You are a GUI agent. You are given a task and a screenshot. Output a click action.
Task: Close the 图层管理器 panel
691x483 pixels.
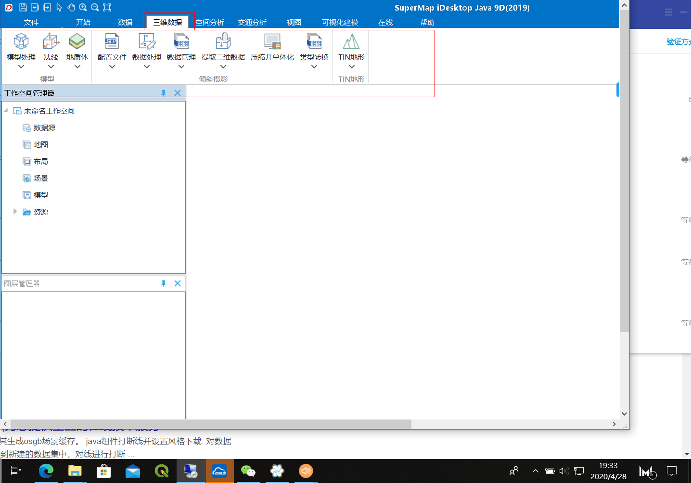click(x=178, y=283)
